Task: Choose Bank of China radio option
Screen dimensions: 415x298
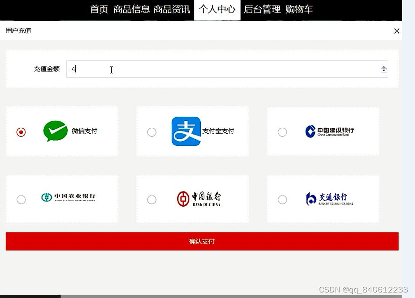Action: pyautogui.click(x=152, y=199)
